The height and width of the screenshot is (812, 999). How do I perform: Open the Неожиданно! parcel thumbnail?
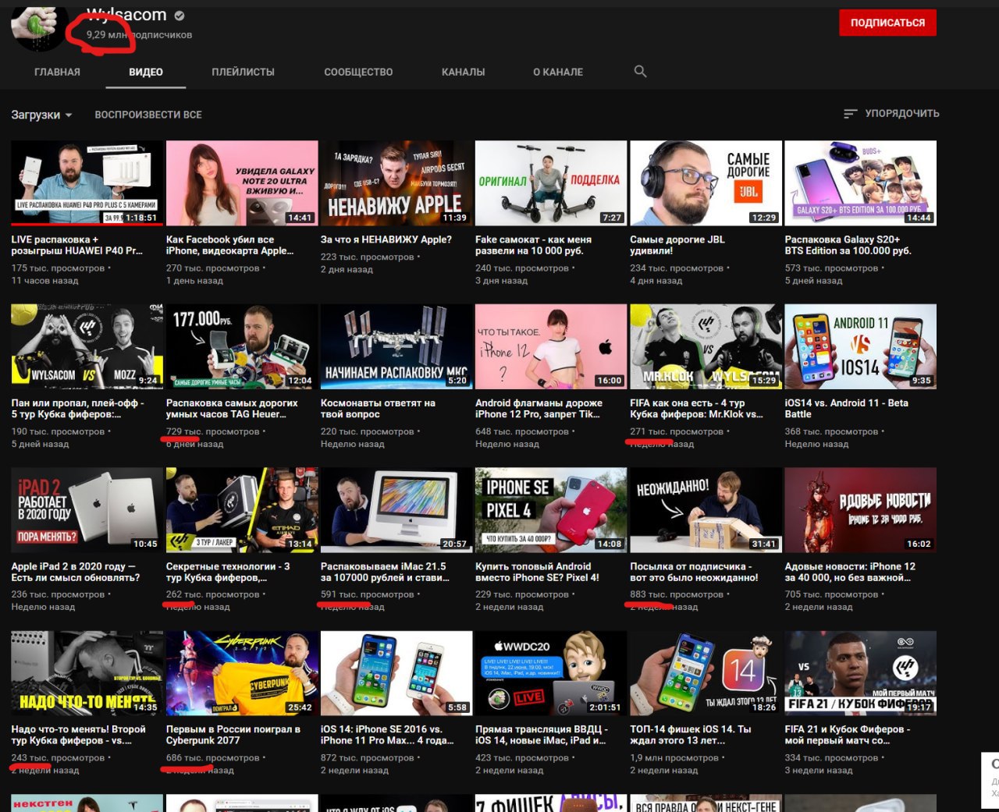point(706,510)
